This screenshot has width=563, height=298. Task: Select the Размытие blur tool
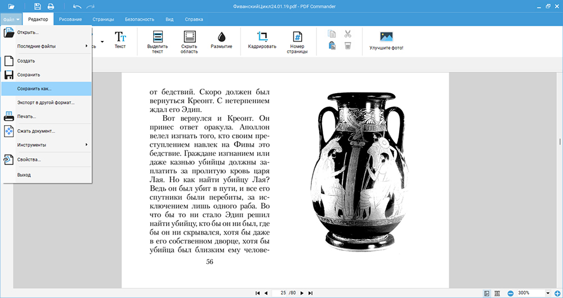click(221, 40)
